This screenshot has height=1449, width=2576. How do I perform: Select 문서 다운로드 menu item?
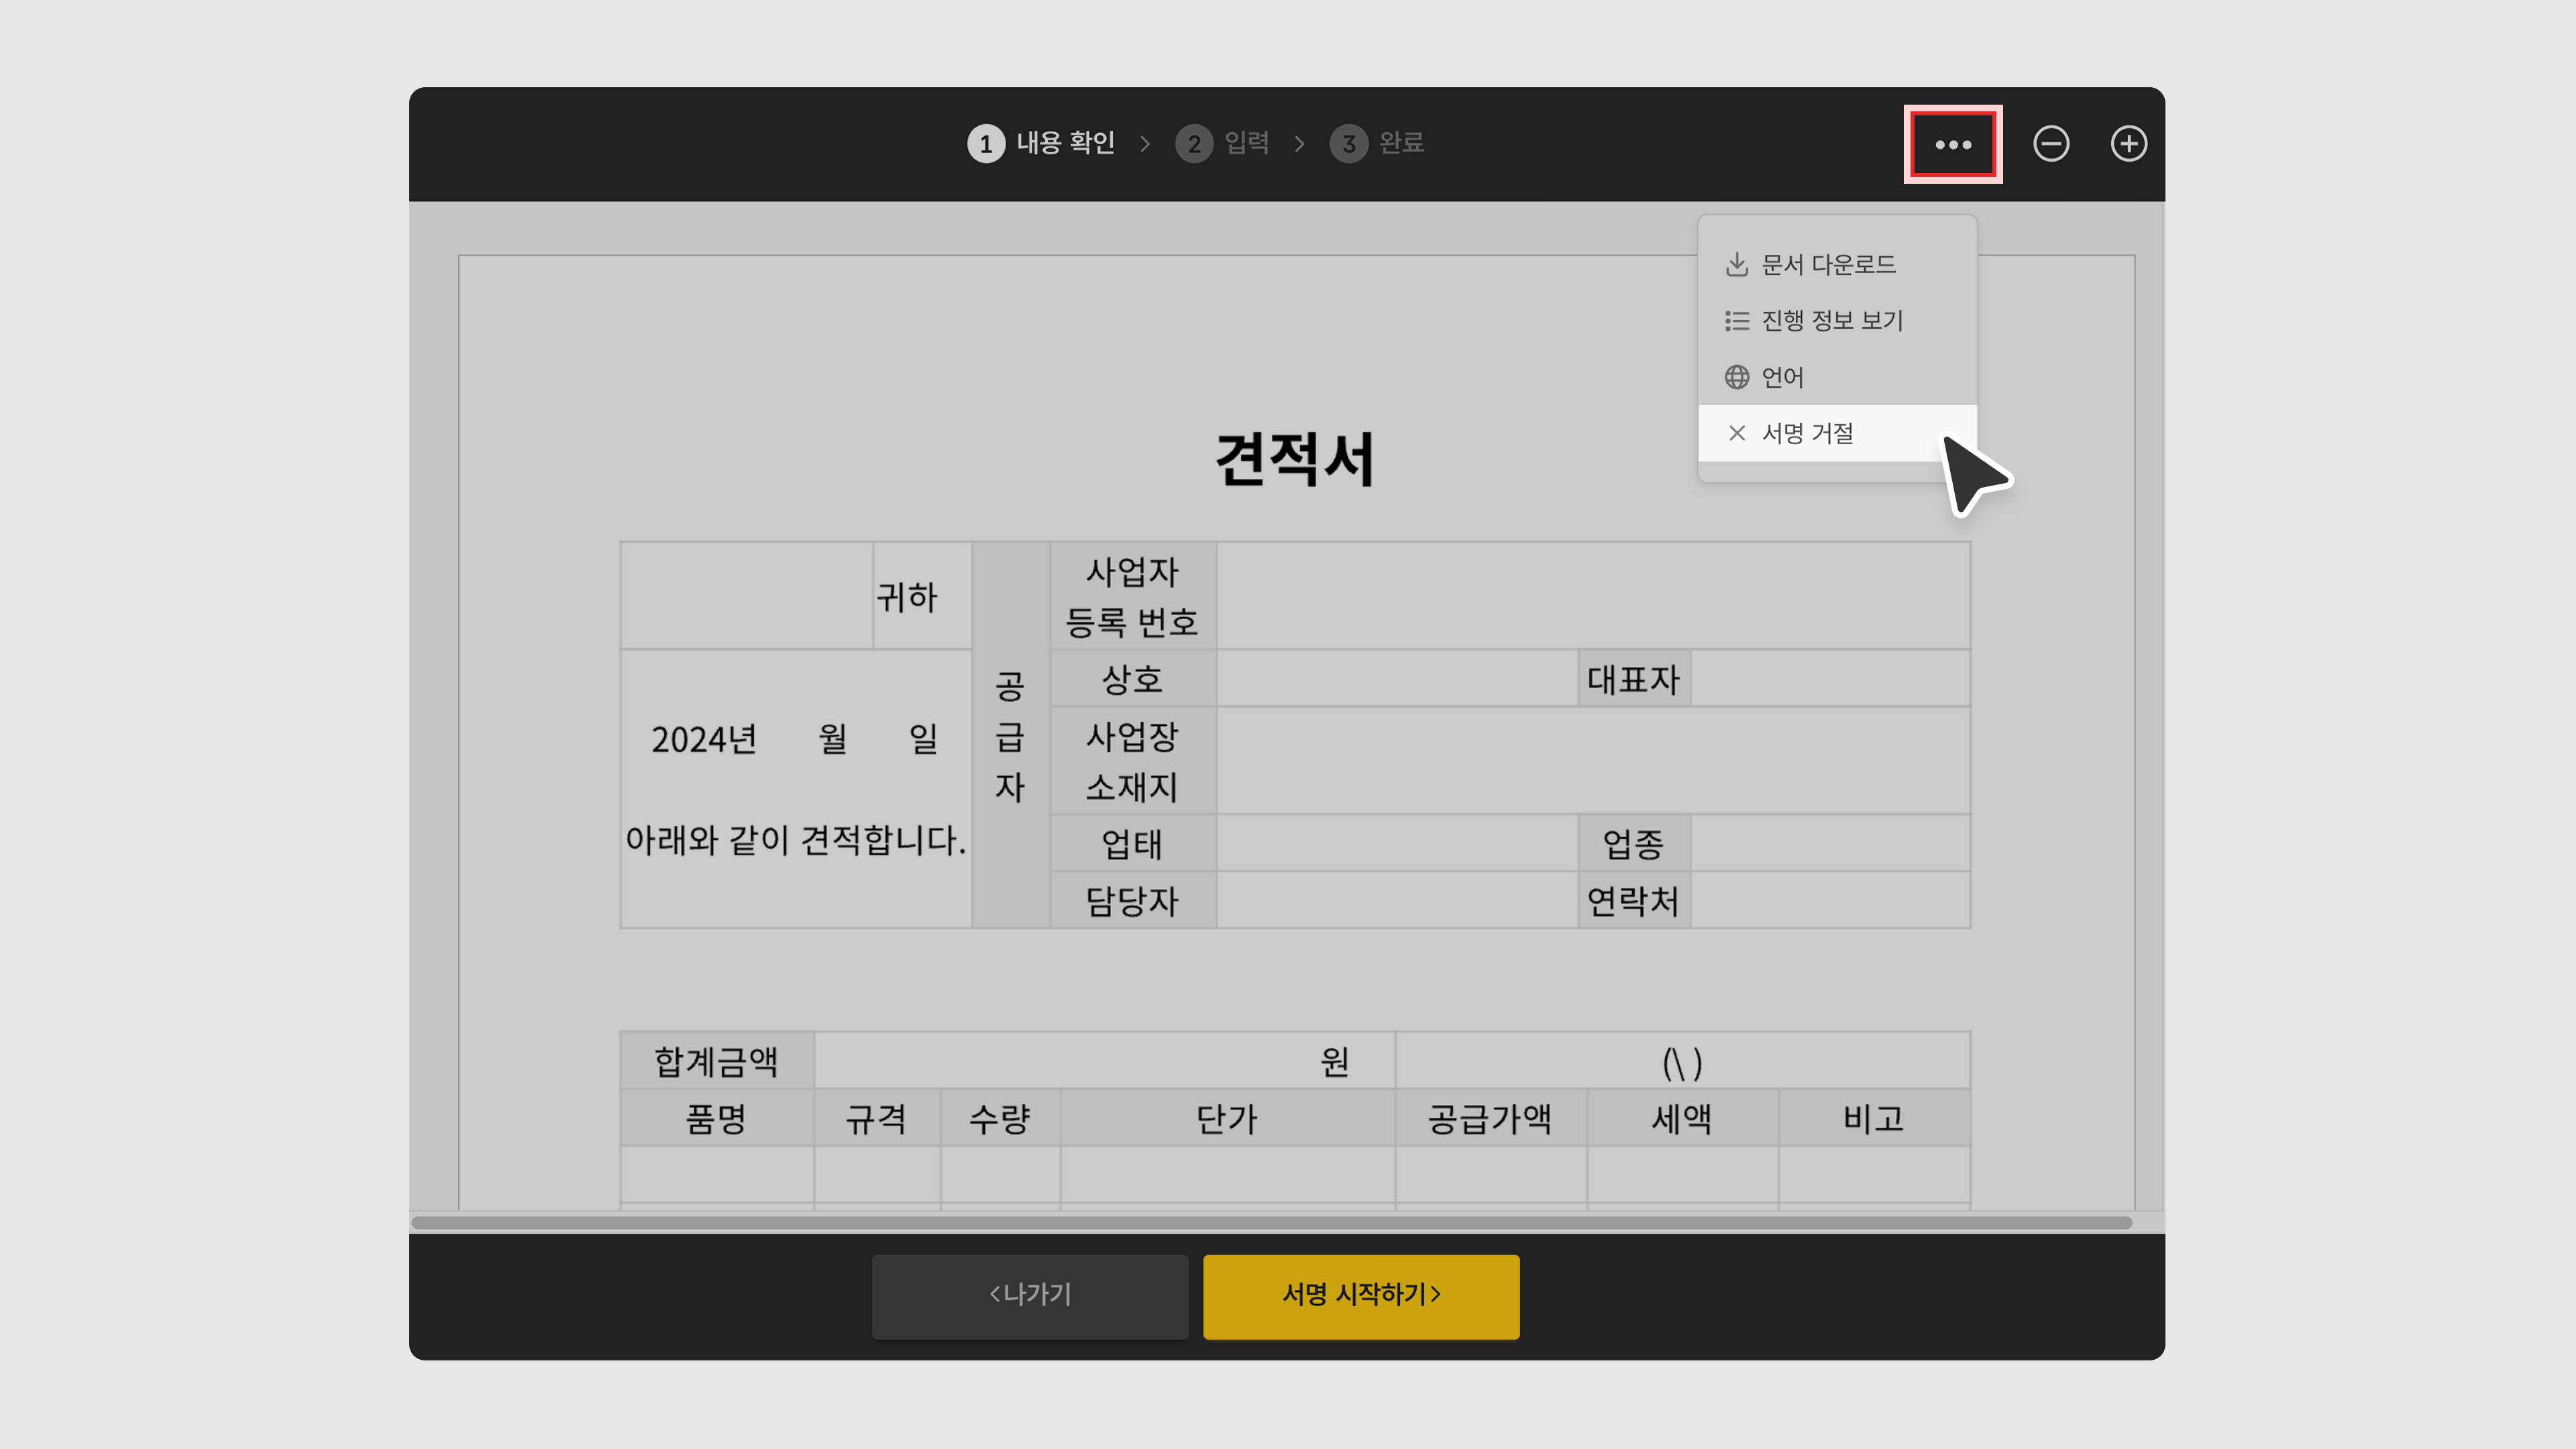[x=1828, y=264]
